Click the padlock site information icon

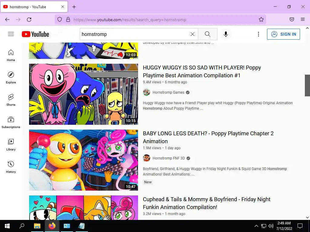(x=68, y=20)
